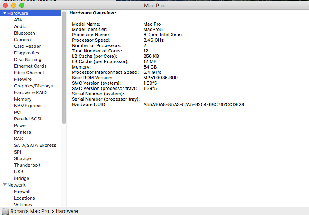309x215 pixels.
Task: Click the SMC Version (processor tray) label
Action: click(x=104, y=88)
